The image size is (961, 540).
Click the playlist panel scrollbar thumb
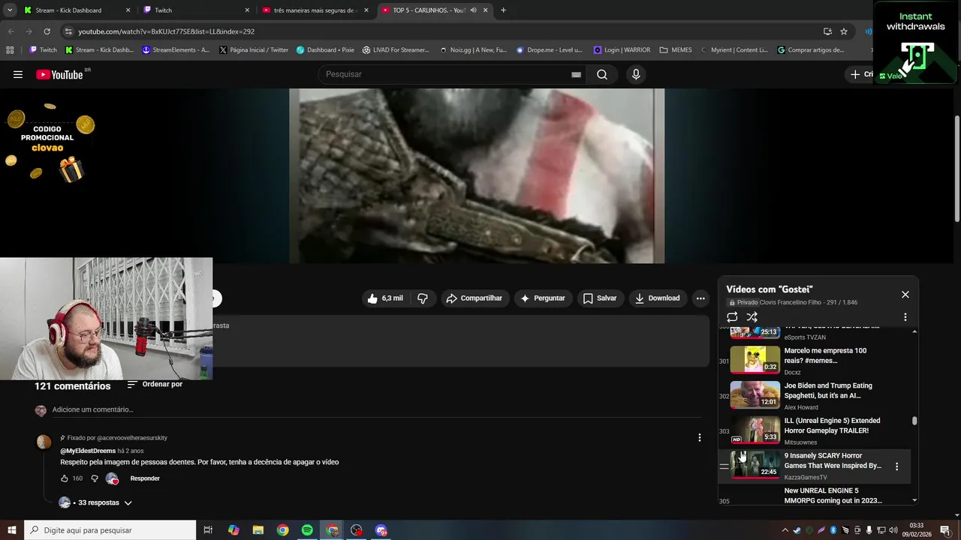914,421
